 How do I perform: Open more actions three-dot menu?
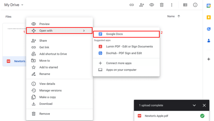[x=172, y=5]
